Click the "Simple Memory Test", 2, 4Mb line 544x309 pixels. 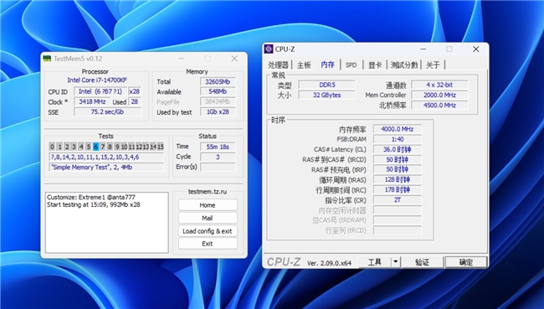[106, 167]
